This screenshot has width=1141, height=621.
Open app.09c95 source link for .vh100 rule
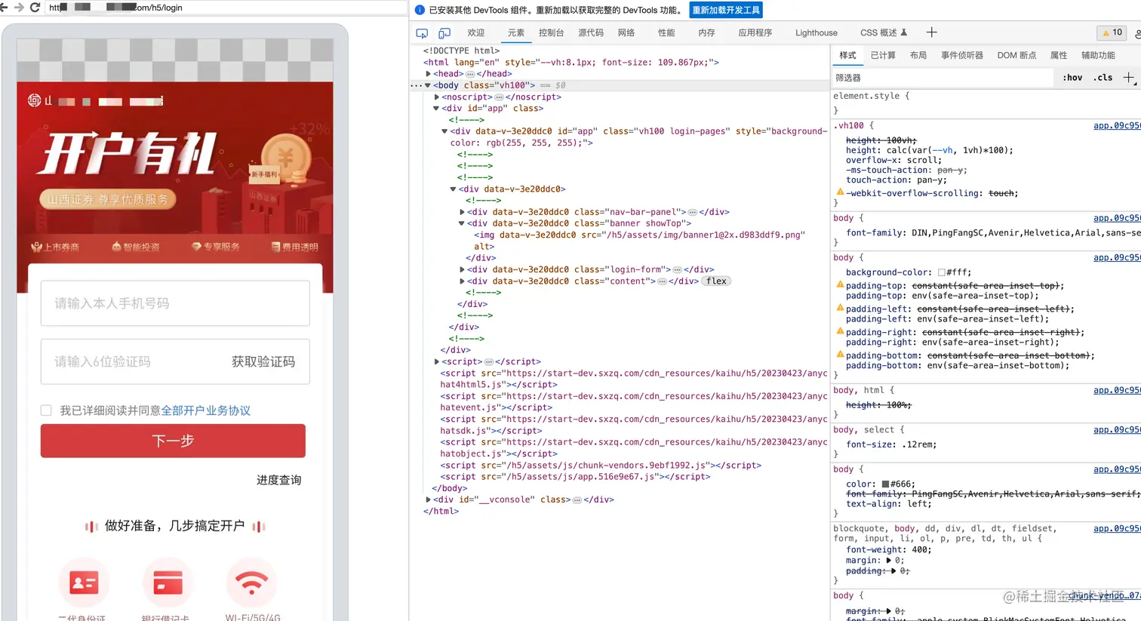point(1117,125)
